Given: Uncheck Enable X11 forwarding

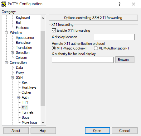Looking at the screenshot, I should pos(54,30).
